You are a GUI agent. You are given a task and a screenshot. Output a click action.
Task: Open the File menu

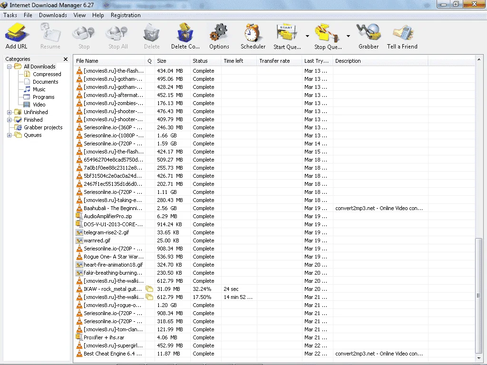pyautogui.click(x=28, y=15)
